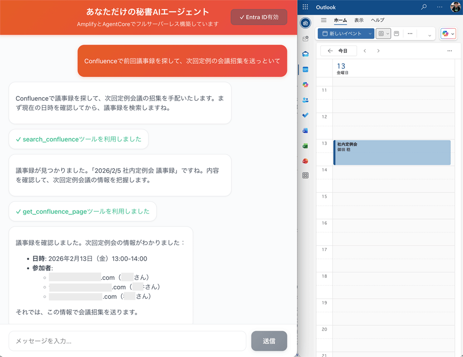Open Microsoft To Do sidebar icon
Screen dimensions: 463x357
(x=306, y=115)
